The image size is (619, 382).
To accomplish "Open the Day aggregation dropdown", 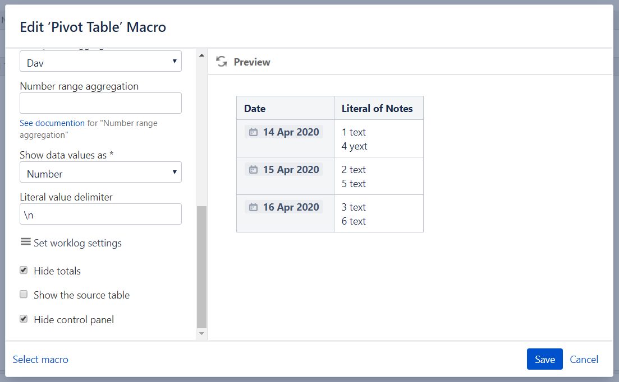I will 100,61.
